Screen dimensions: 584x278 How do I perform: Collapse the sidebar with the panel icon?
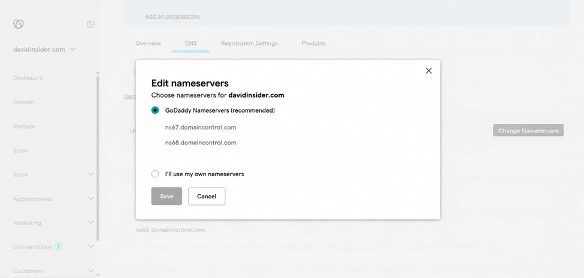click(91, 24)
